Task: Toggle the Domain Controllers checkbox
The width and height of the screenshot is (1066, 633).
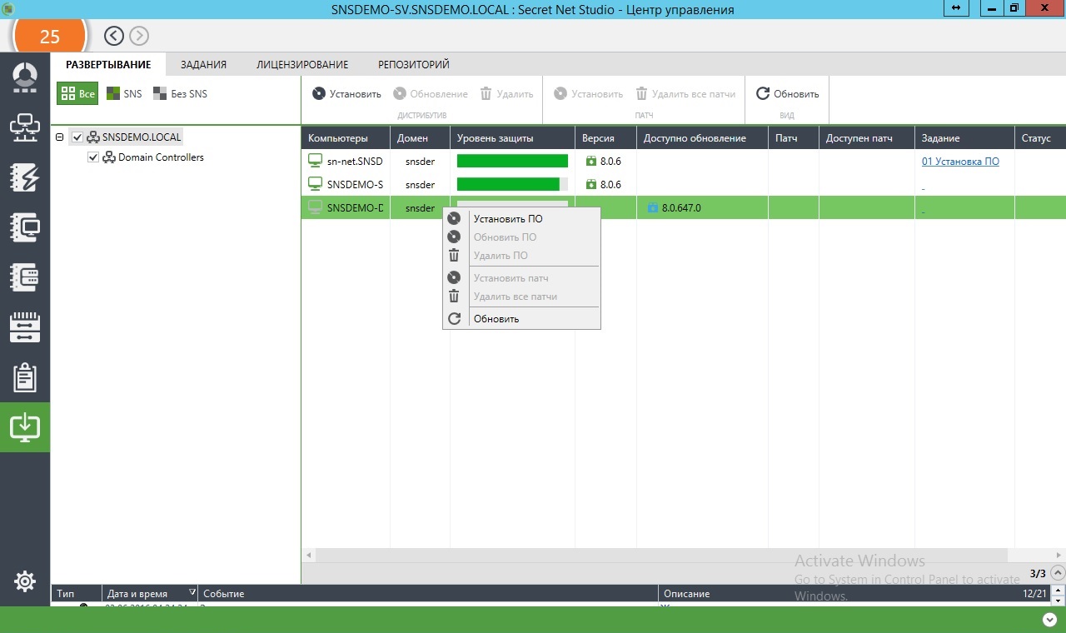Action: [93, 157]
